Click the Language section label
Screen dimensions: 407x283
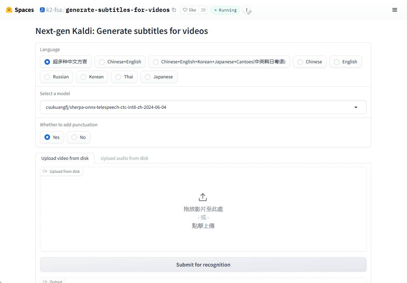click(x=50, y=50)
